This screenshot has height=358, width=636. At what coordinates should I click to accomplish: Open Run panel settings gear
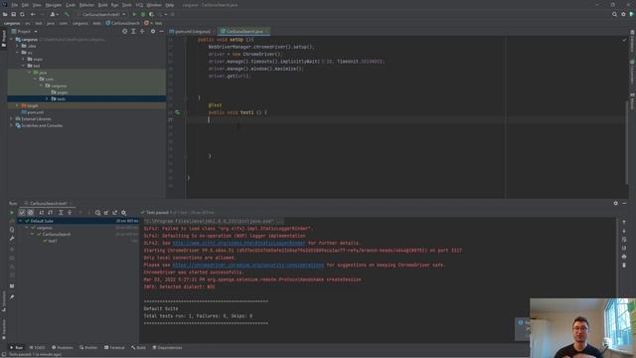[x=616, y=203]
